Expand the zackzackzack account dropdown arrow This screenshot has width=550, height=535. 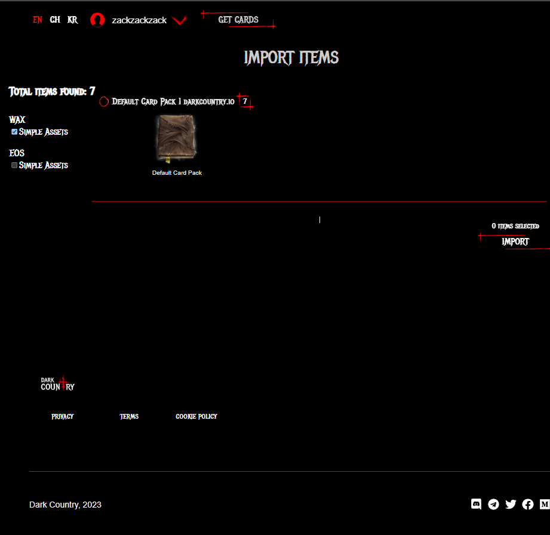[179, 20]
